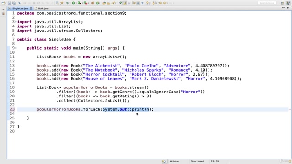This screenshot has width=292, height=164.
Task: Click the Open Task icon
Action: 109,3
